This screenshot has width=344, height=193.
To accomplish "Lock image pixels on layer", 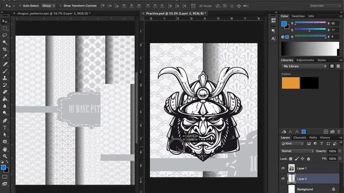I will [297, 159].
